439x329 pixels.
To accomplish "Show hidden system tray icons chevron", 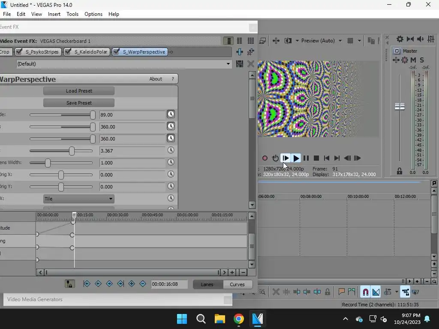I will point(346,319).
